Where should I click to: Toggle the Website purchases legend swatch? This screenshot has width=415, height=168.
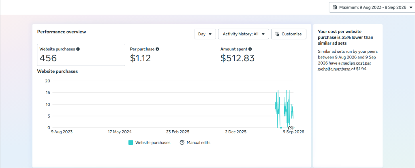click(130, 142)
